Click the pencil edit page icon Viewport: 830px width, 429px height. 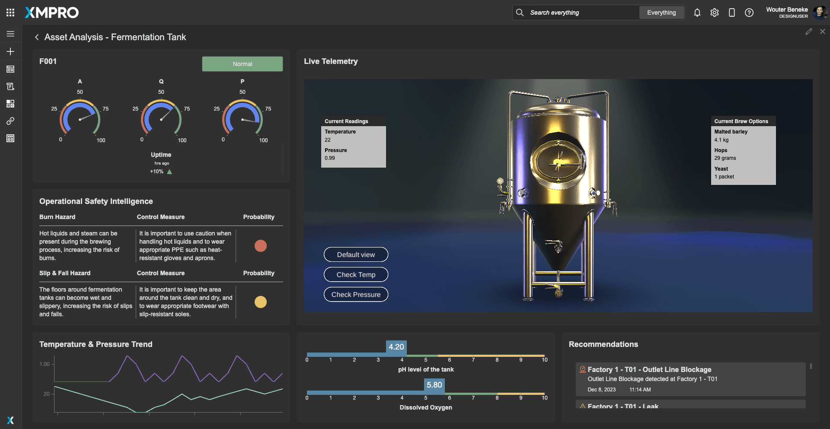808,32
